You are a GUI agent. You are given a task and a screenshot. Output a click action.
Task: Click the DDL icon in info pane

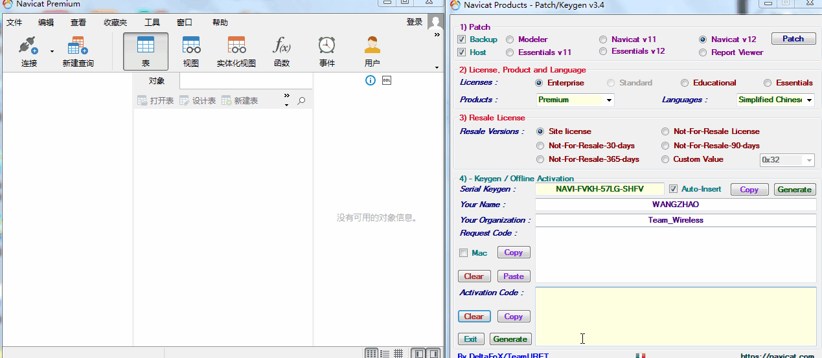[x=387, y=81]
